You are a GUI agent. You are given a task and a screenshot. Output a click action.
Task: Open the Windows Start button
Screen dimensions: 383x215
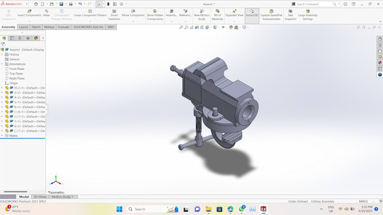point(119,209)
